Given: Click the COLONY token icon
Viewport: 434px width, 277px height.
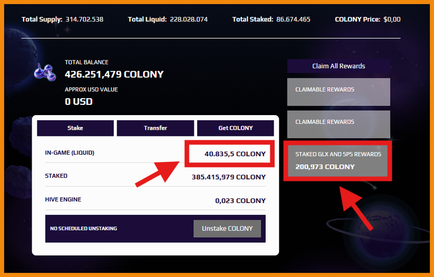Looking at the screenshot, I should (x=45, y=72).
